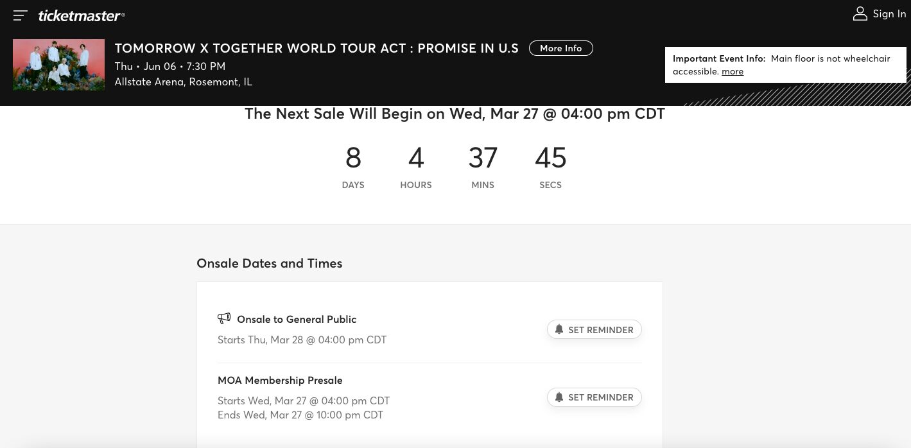Open More Info for the event

point(560,48)
